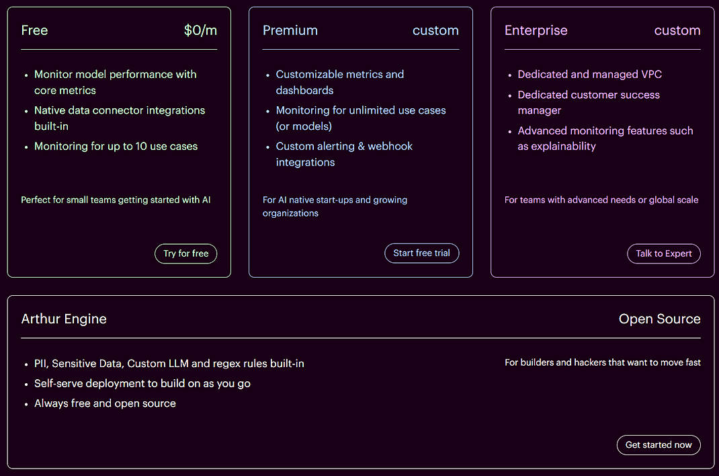Click 'Customizable metrics and dashboards' item
Screen dimensions: 719x476
[339, 82]
